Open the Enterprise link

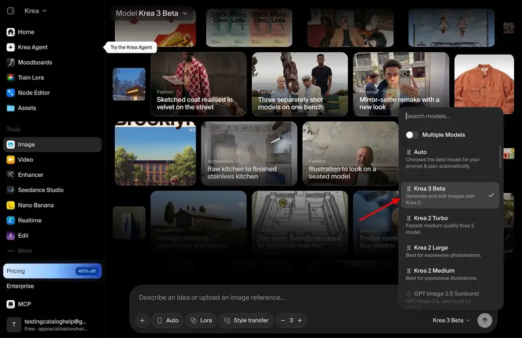[x=20, y=286]
